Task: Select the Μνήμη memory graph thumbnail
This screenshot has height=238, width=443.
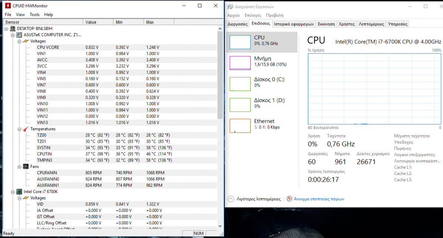Action: pos(240,63)
